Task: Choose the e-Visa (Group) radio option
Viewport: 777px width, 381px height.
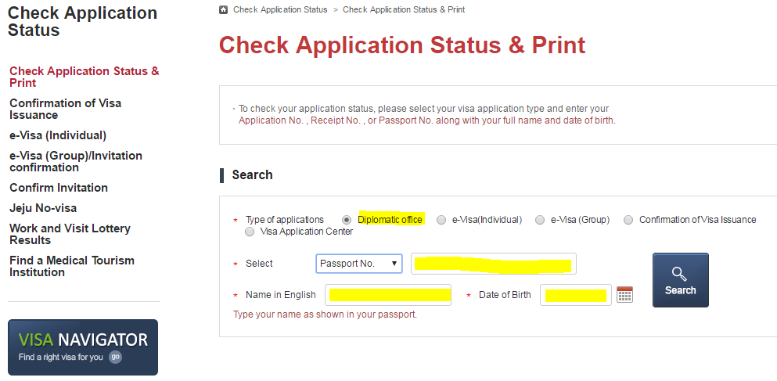Action: [540, 220]
